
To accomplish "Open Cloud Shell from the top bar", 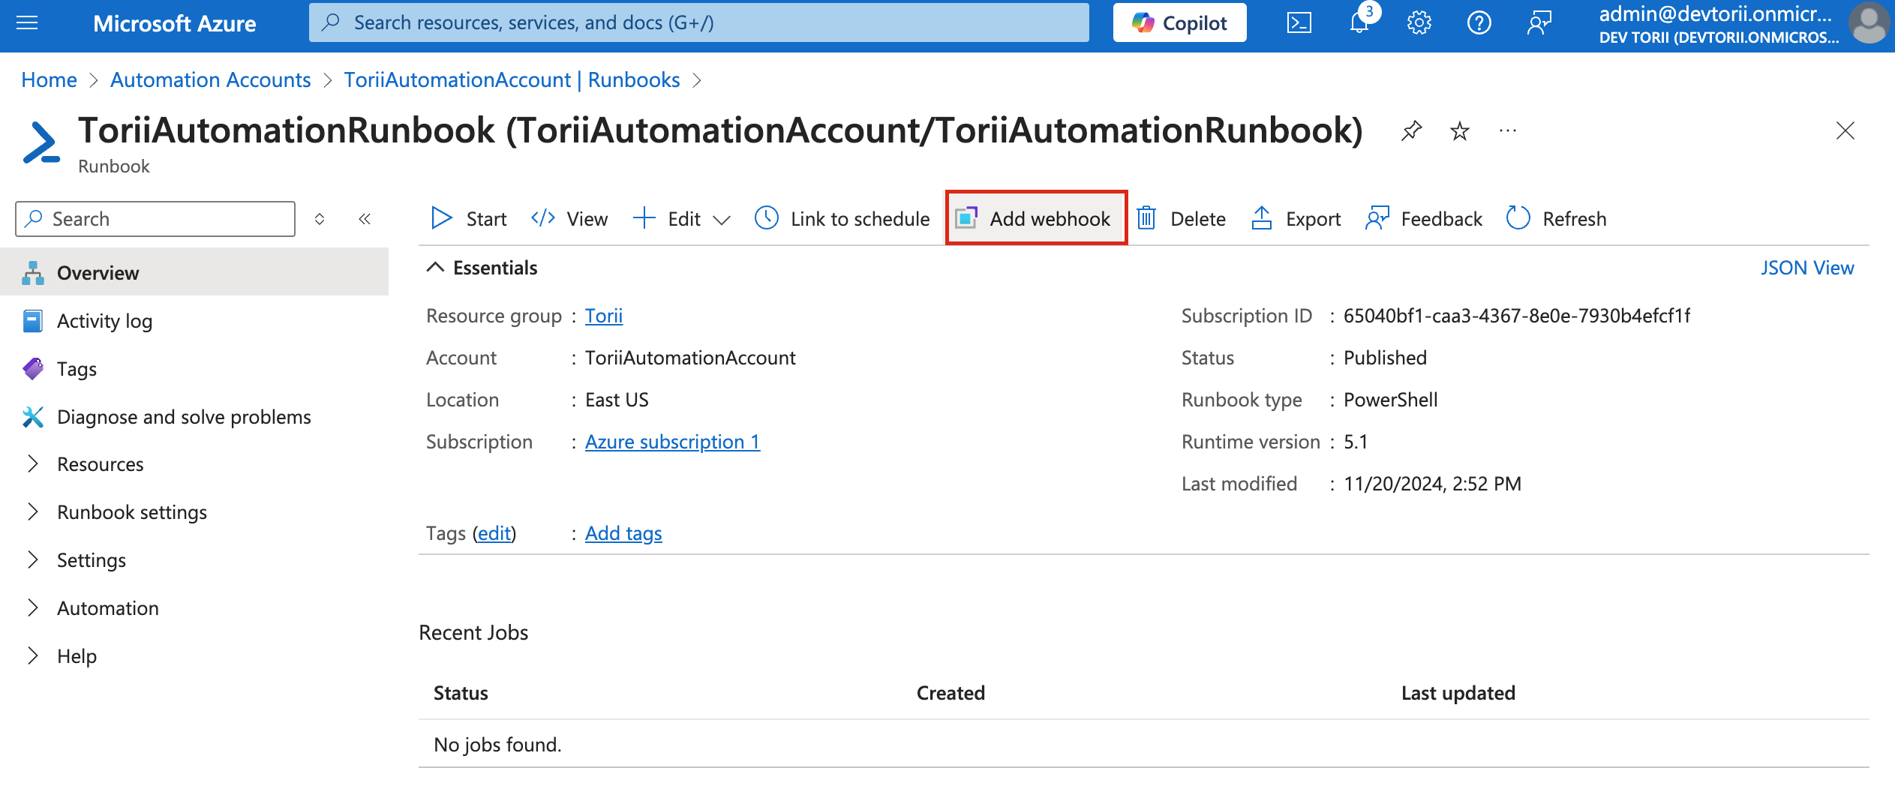I will (x=1299, y=23).
